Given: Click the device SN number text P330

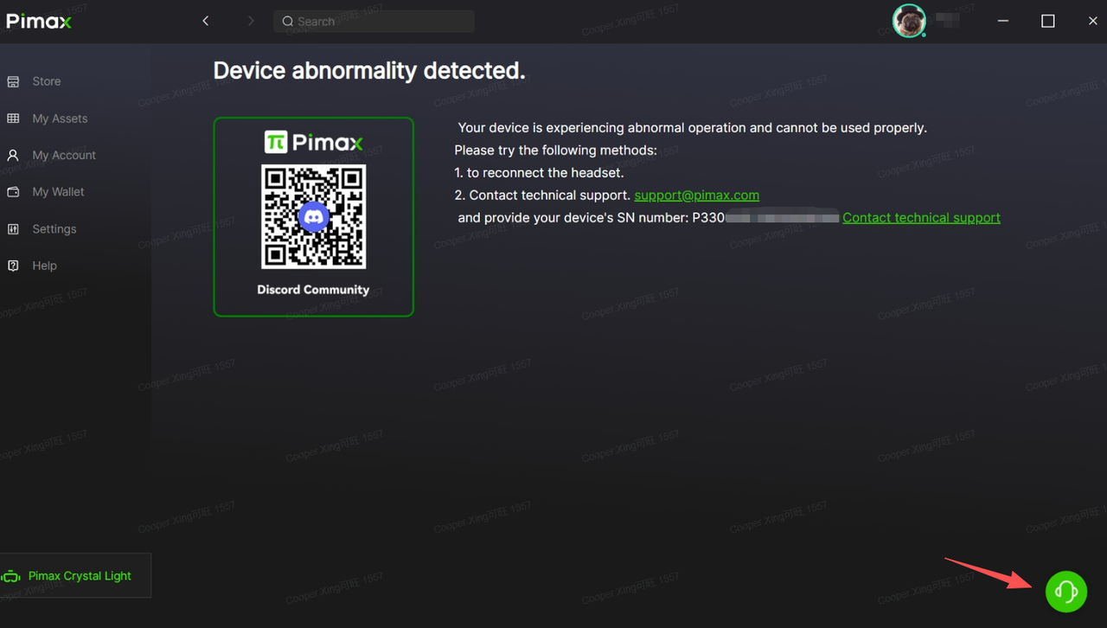Looking at the screenshot, I should (708, 218).
